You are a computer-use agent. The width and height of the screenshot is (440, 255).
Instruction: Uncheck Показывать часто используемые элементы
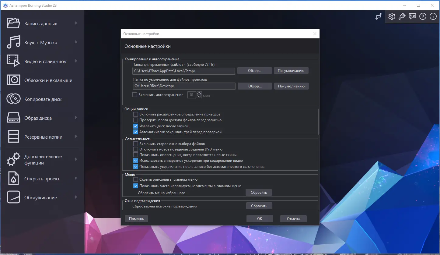(136, 186)
